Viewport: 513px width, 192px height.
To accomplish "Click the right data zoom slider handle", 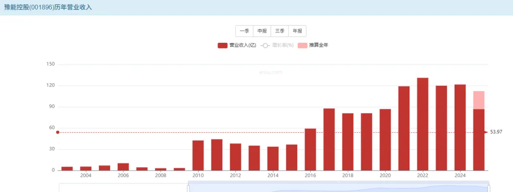I will pyautogui.click(x=489, y=188).
